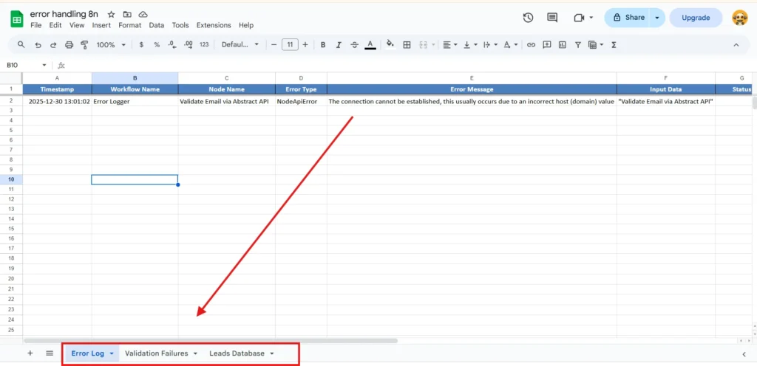This screenshot has width=757, height=366.
Task: Open the text color picker
Action: 370,45
